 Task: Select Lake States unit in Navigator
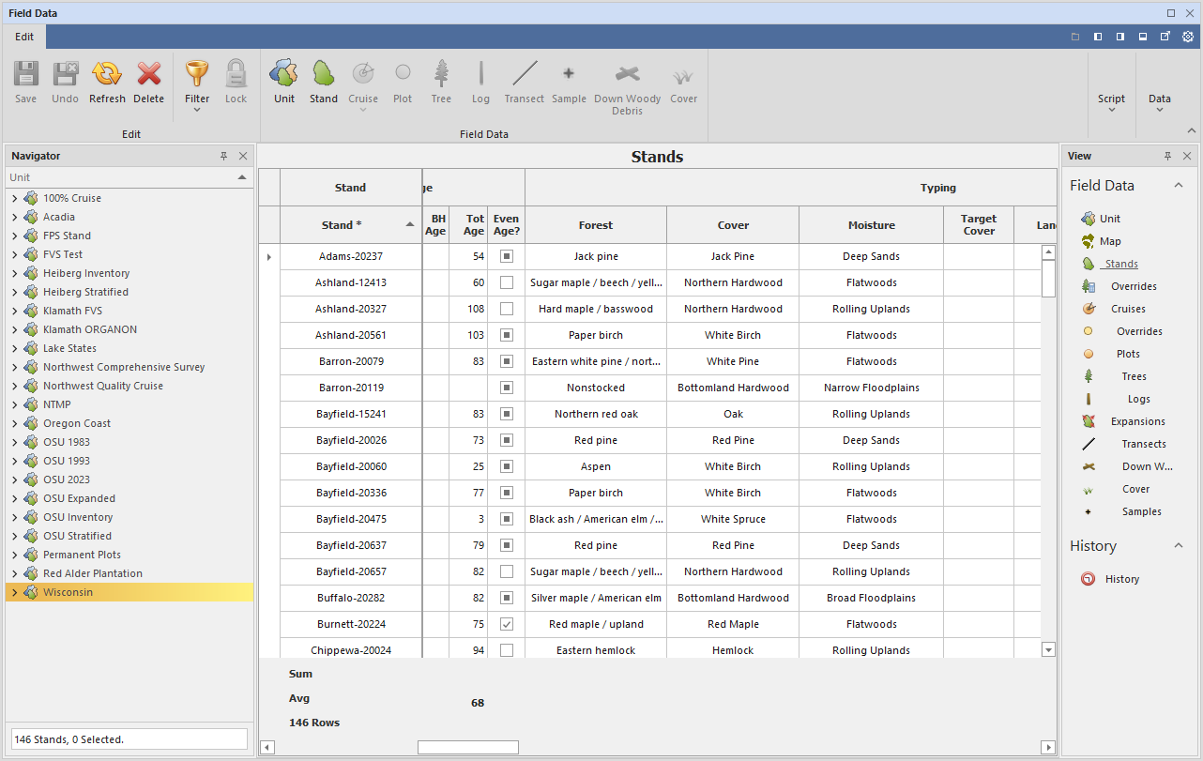click(69, 348)
